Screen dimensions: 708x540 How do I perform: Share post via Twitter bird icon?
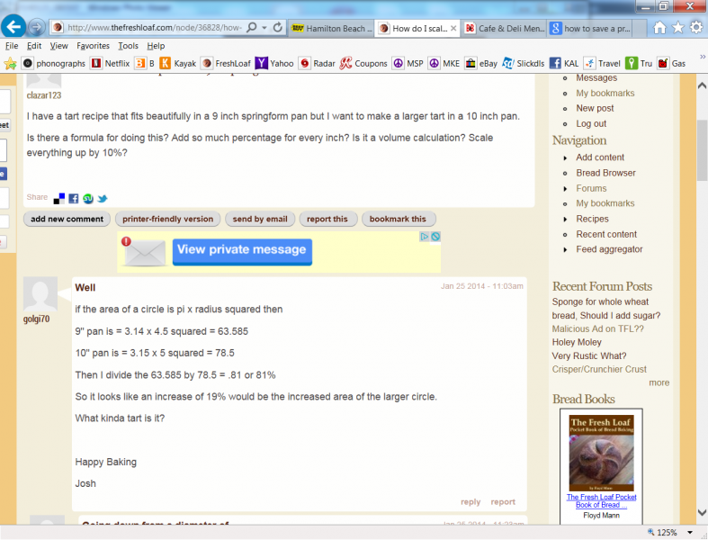(103, 199)
